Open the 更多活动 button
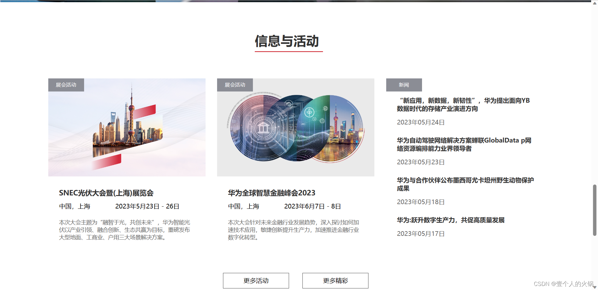 pos(256,281)
